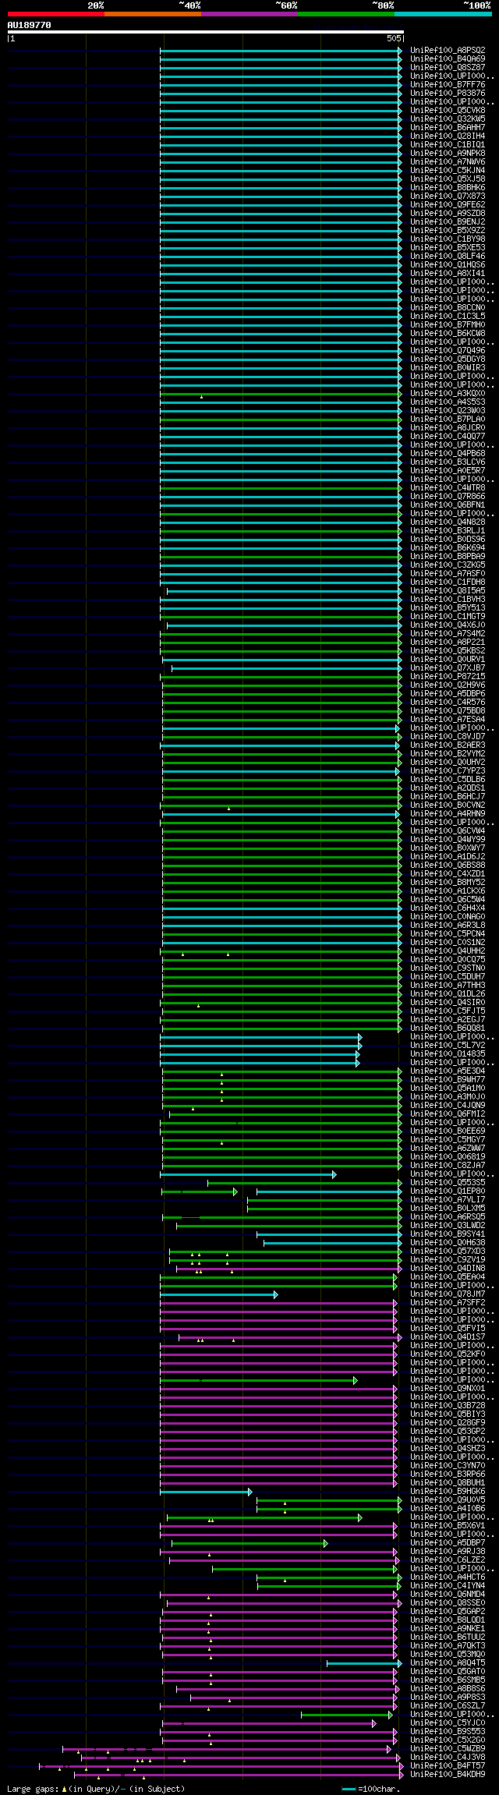Viewport: 499px width, 1795px height.
Task: Click the label UniRef100_P87215
Action: [448, 677]
